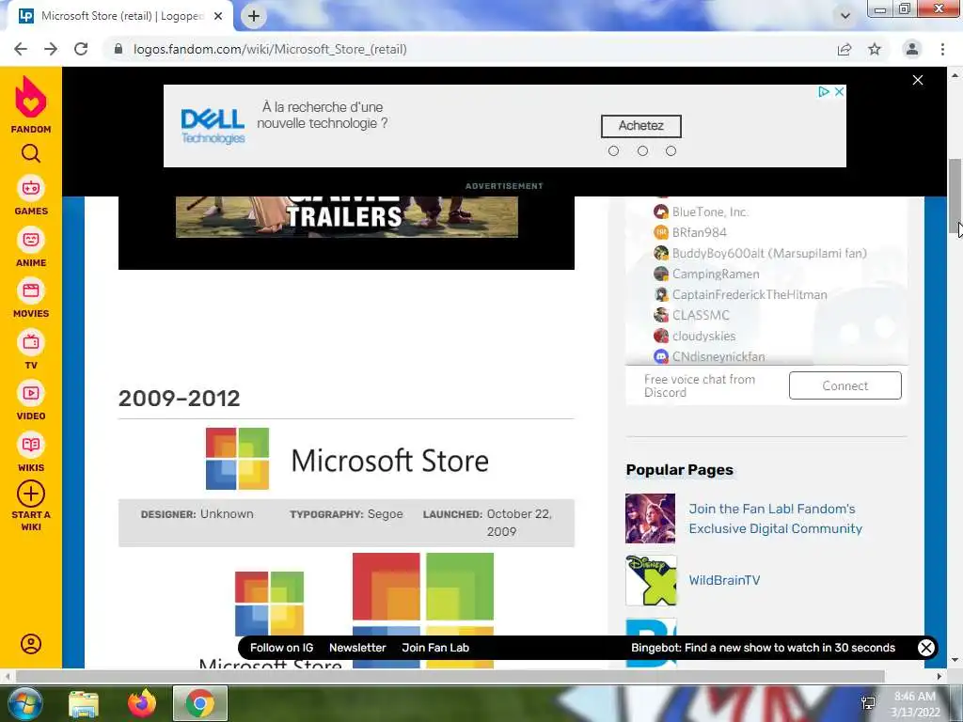This screenshot has width=963, height=722.
Task: Select the second carousel dot in Dell ad
Action: pyautogui.click(x=642, y=151)
